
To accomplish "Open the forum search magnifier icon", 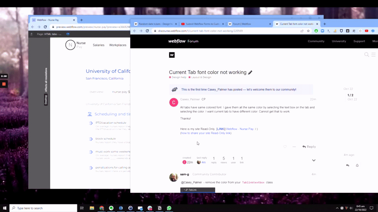I will (x=366, y=54).
